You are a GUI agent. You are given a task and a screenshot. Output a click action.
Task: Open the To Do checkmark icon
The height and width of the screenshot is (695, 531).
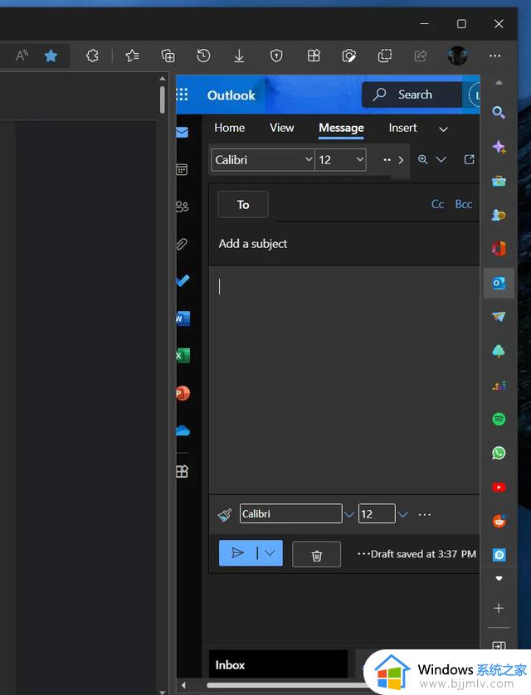(x=183, y=280)
